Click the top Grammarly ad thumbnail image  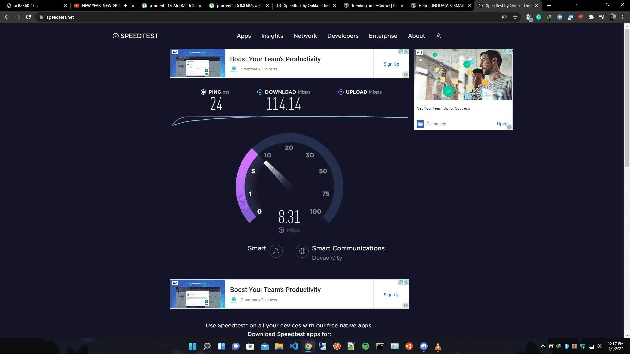point(198,63)
